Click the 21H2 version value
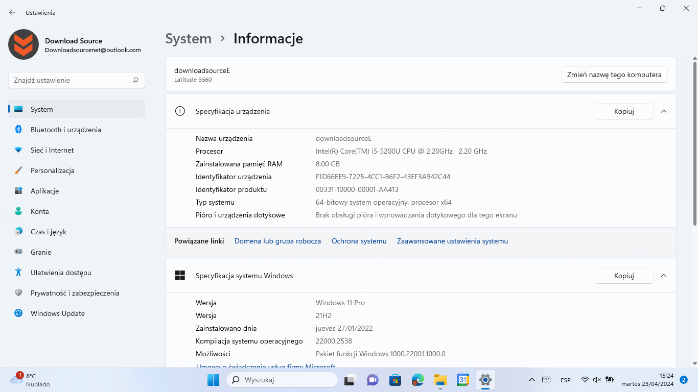Image resolution: width=698 pixels, height=392 pixels. pyautogui.click(x=323, y=315)
